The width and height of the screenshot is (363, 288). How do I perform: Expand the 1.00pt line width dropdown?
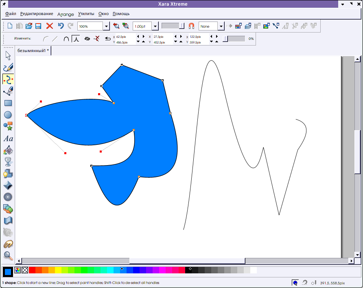tap(155, 26)
